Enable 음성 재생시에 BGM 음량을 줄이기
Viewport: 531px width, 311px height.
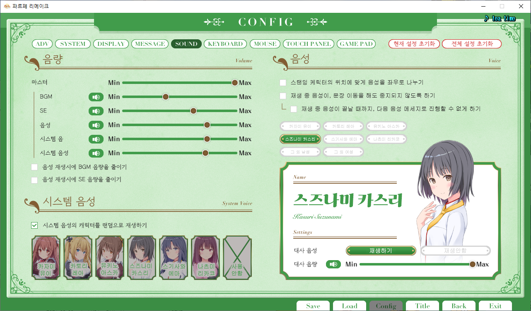pyautogui.click(x=34, y=167)
